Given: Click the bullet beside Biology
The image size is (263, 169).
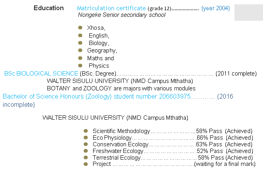Looking at the screenshot, I should click(80, 43).
